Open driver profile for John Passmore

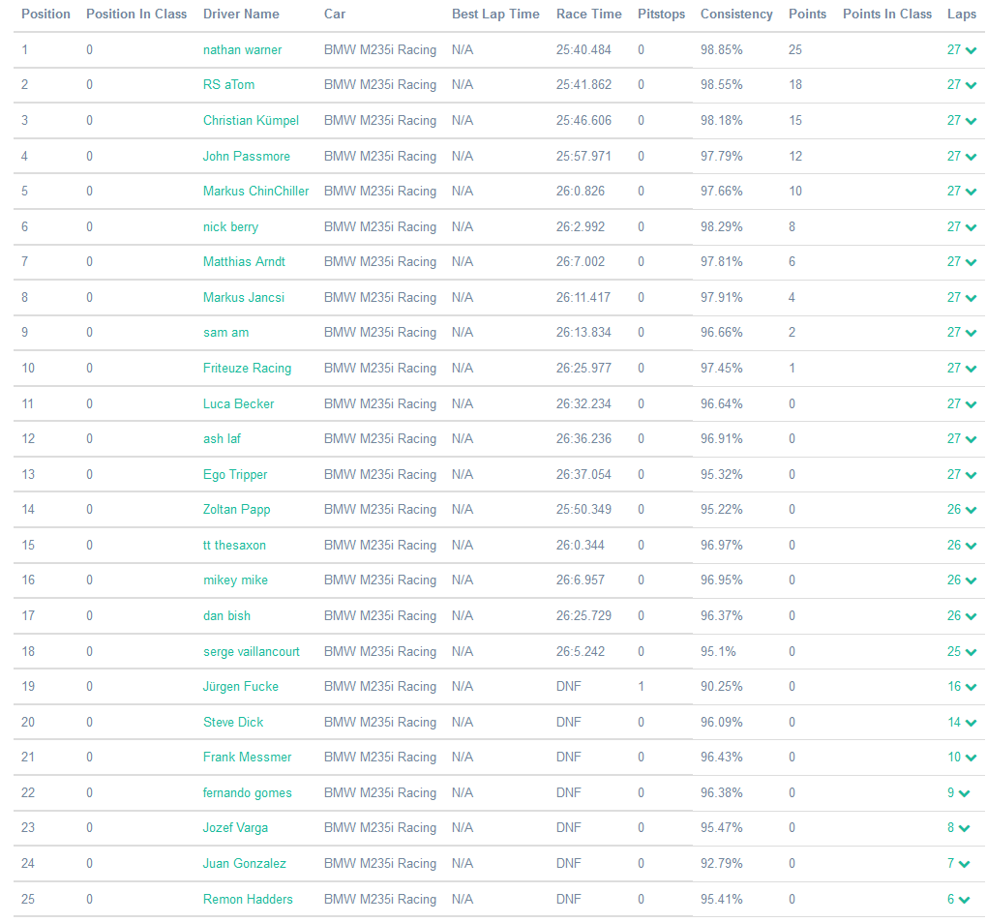pyautogui.click(x=246, y=156)
